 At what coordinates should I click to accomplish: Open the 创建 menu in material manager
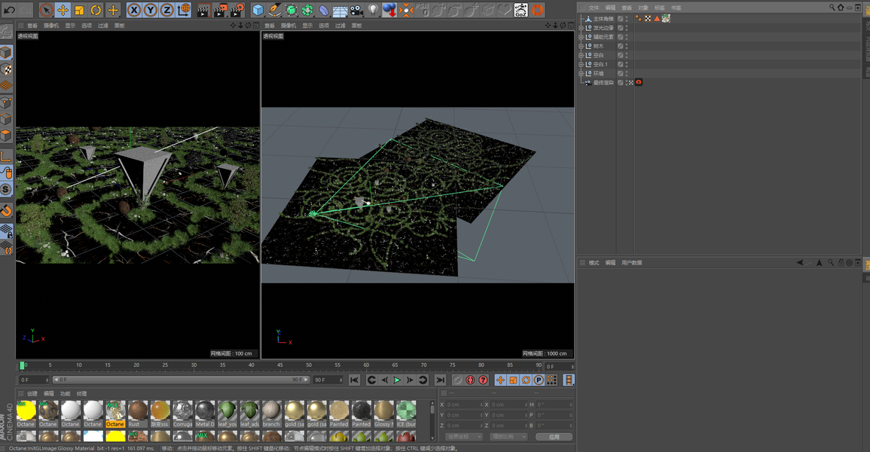pos(32,393)
